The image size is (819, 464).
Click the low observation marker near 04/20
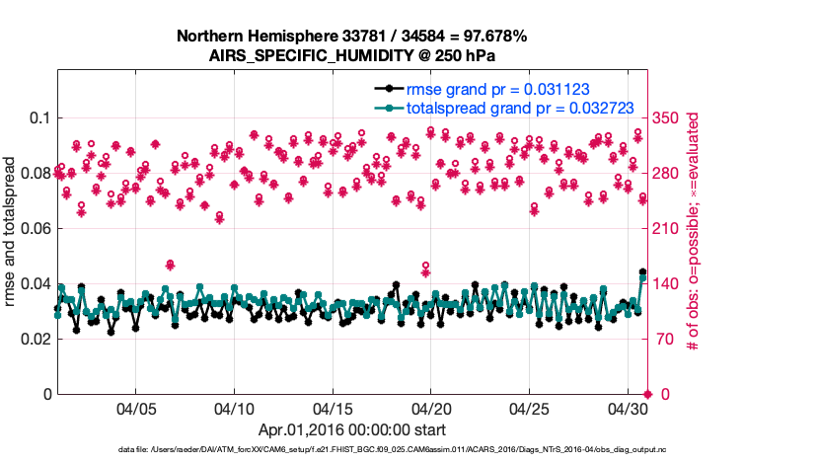[425, 269]
